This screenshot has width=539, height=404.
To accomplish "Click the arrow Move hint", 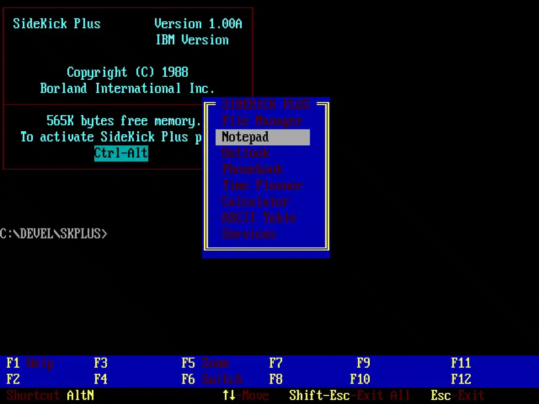I will tap(246, 395).
